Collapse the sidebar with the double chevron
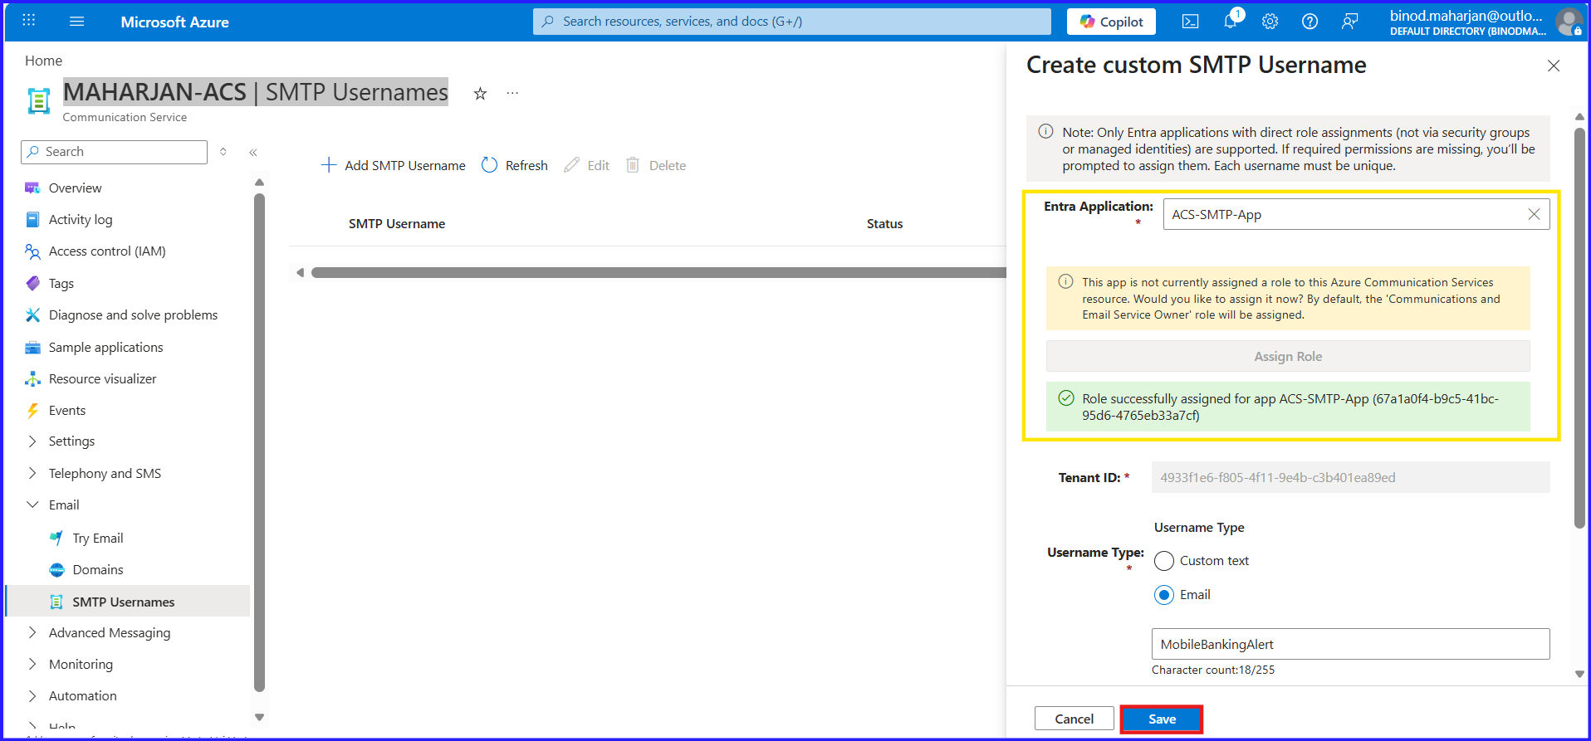The width and height of the screenshot is (1591, 741). [253, 152]
